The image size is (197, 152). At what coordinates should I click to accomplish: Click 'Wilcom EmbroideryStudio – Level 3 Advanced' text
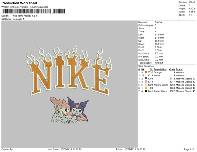[x=25, y=7]
